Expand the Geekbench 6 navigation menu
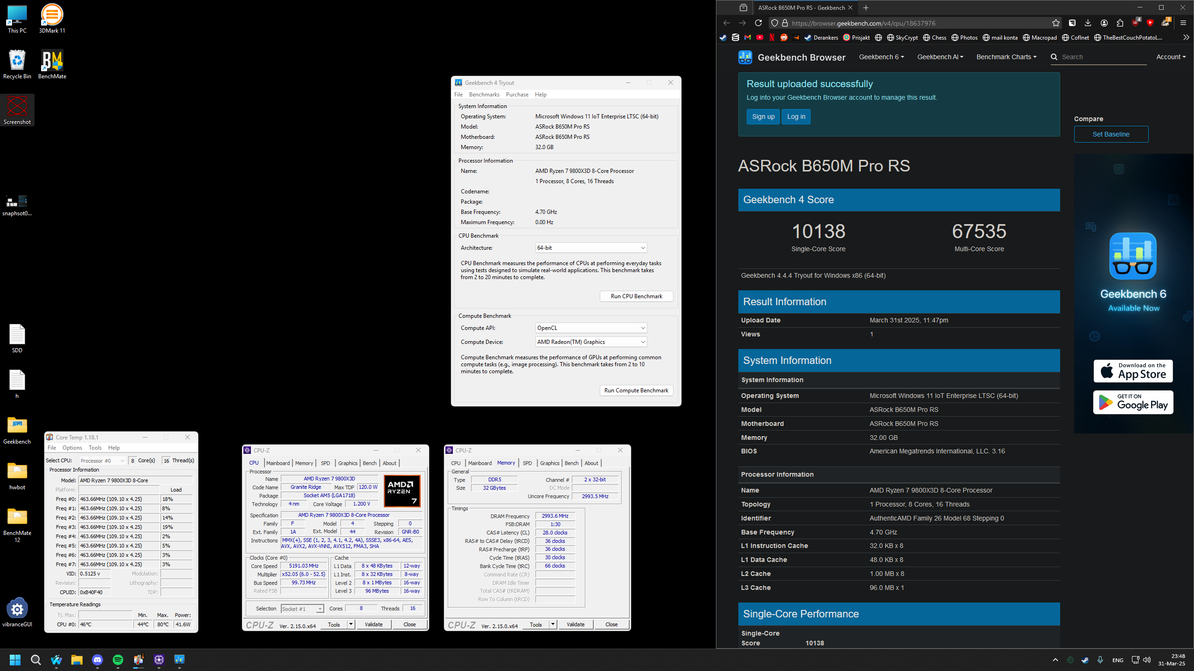The image size is (1194, 671). 881,57
